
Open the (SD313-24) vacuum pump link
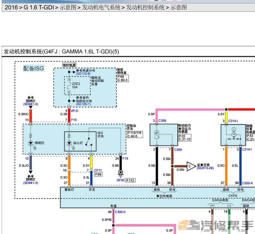pyautogui.click(x=205, y=168)
